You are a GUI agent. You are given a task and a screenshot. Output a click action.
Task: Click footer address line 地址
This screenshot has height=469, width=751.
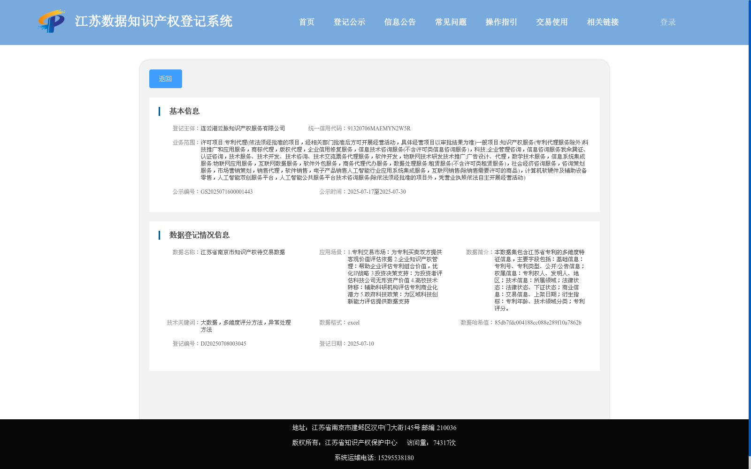coord(374,428)
